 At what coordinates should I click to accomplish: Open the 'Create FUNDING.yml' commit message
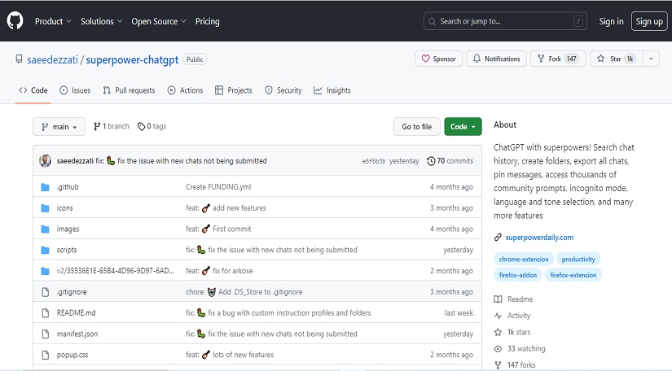tap(218, 187)
